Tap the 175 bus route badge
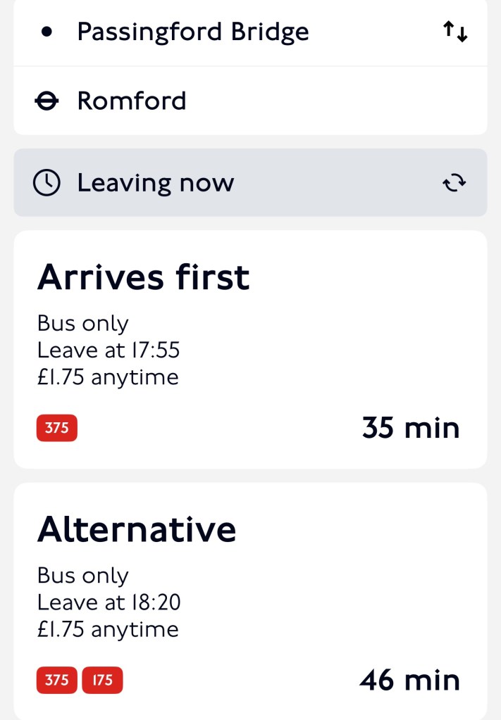The width and height of the screenshot is (501, 720). 102,680
